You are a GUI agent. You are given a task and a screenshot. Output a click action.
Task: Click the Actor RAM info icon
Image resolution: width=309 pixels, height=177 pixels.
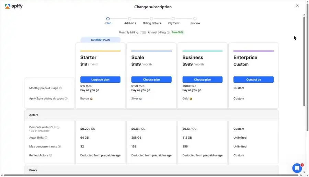(x=46, y=138)
